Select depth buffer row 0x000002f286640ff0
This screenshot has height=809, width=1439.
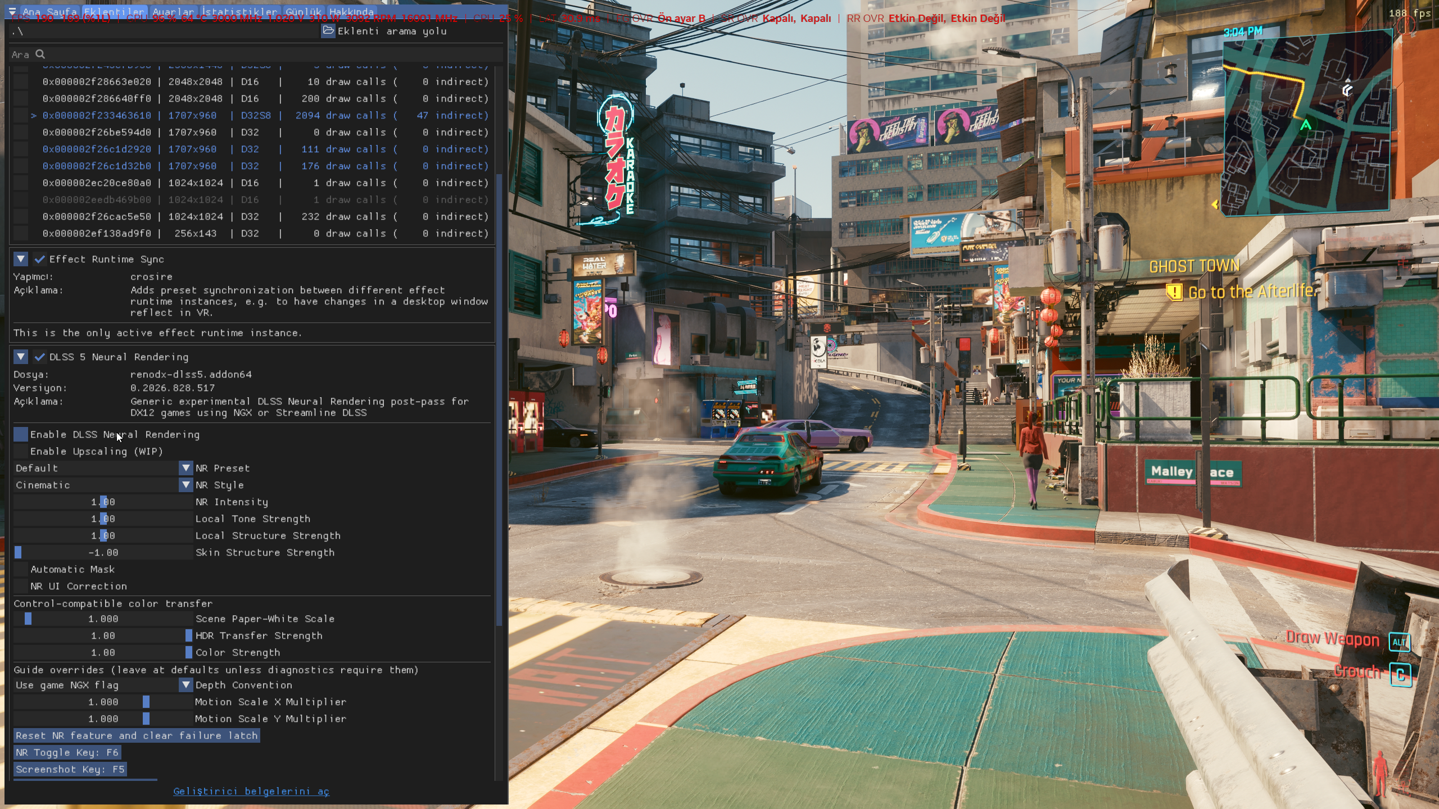[265, 98]
